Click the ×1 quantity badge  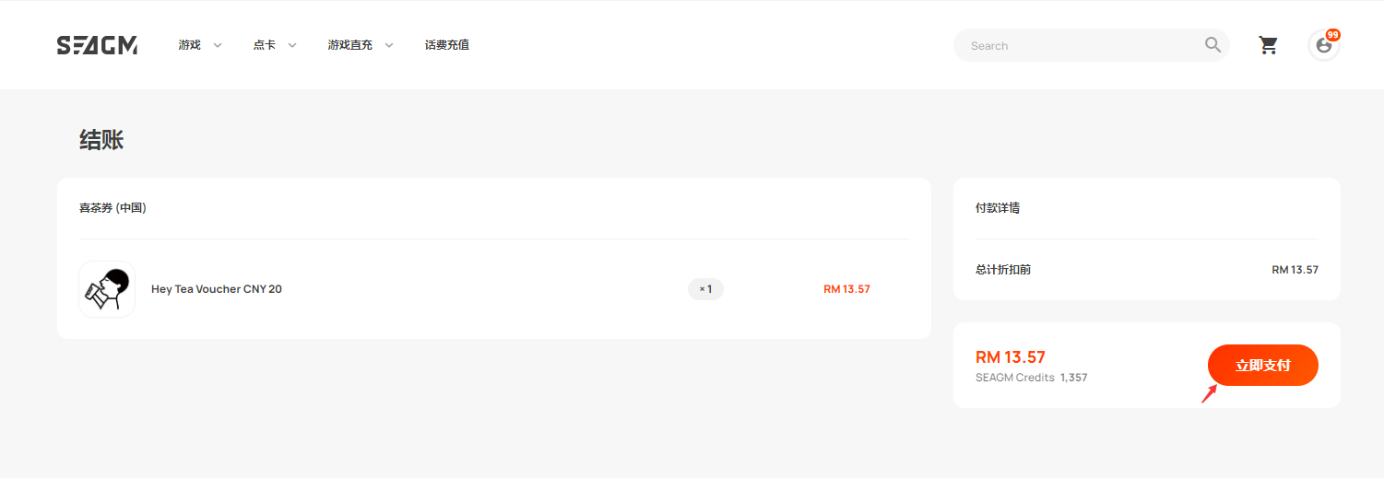pos(705,289)
